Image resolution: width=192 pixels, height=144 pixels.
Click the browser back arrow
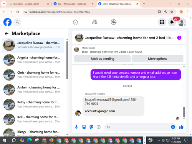(4, 12)
